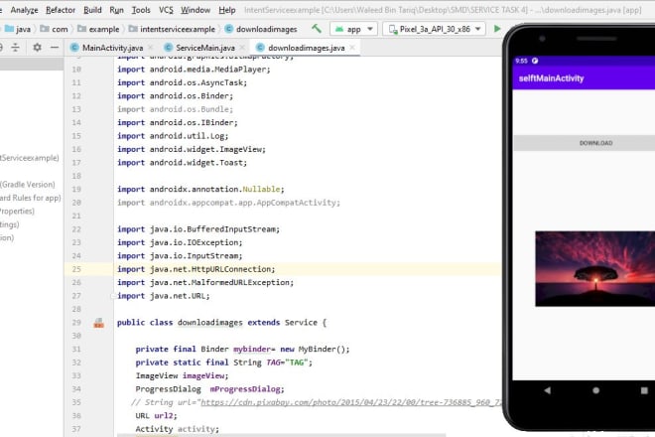Screen dimensions: 655x437
Task: Click the Nullable annotation in line 19
Action: (x=261, y=189)
